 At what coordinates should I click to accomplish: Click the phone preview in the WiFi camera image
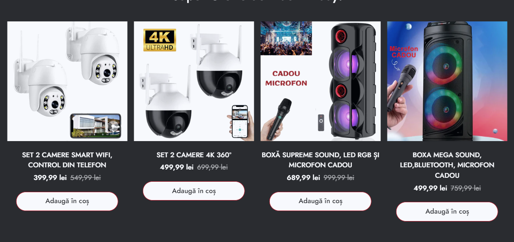[96, 126]
